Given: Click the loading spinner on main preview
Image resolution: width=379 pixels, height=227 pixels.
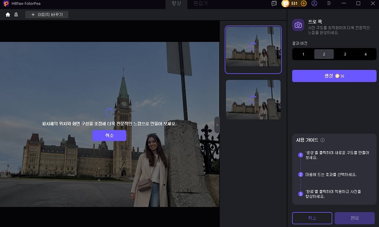Looking at the screenshot, I should tap(109, 112).
